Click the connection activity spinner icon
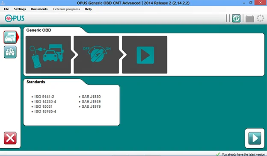267x156 pixels. (x=260, y=18)
